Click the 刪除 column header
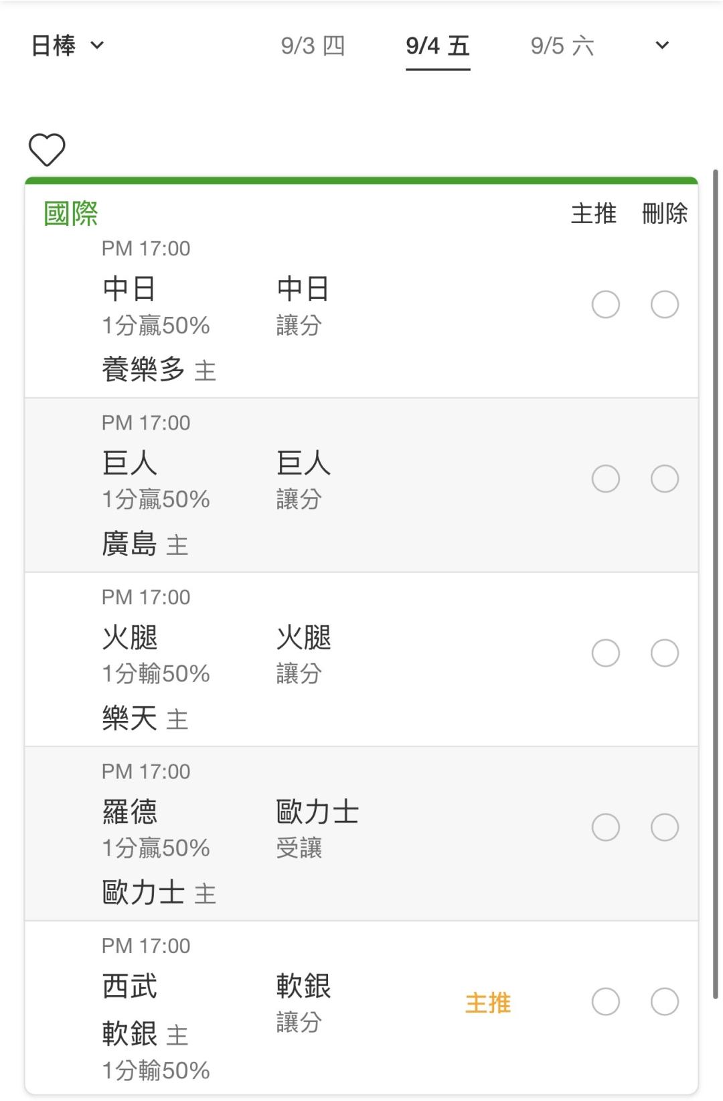Image resolution: width=723 pixels, height=1101 pixels. [x=665, y=214]
